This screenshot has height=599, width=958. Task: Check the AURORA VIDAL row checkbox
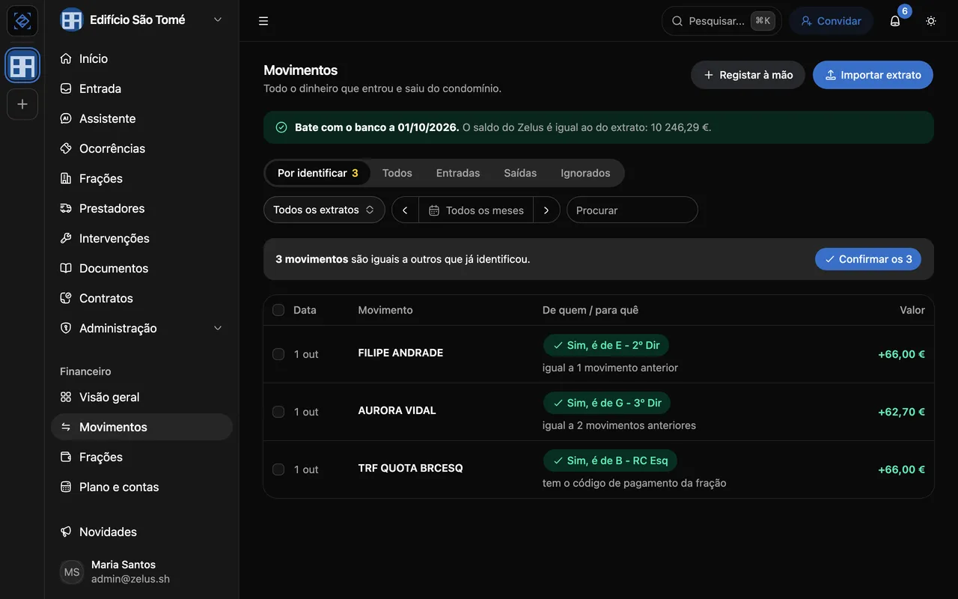[x=278, y=412]
